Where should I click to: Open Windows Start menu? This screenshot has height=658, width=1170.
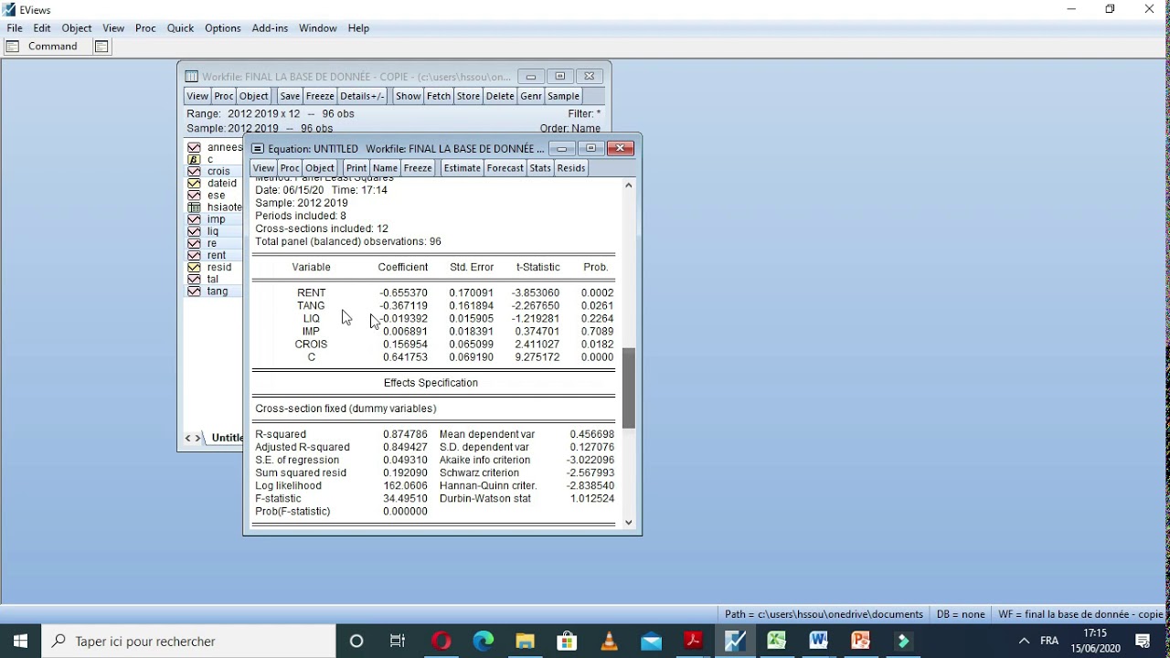coord(21,641)
